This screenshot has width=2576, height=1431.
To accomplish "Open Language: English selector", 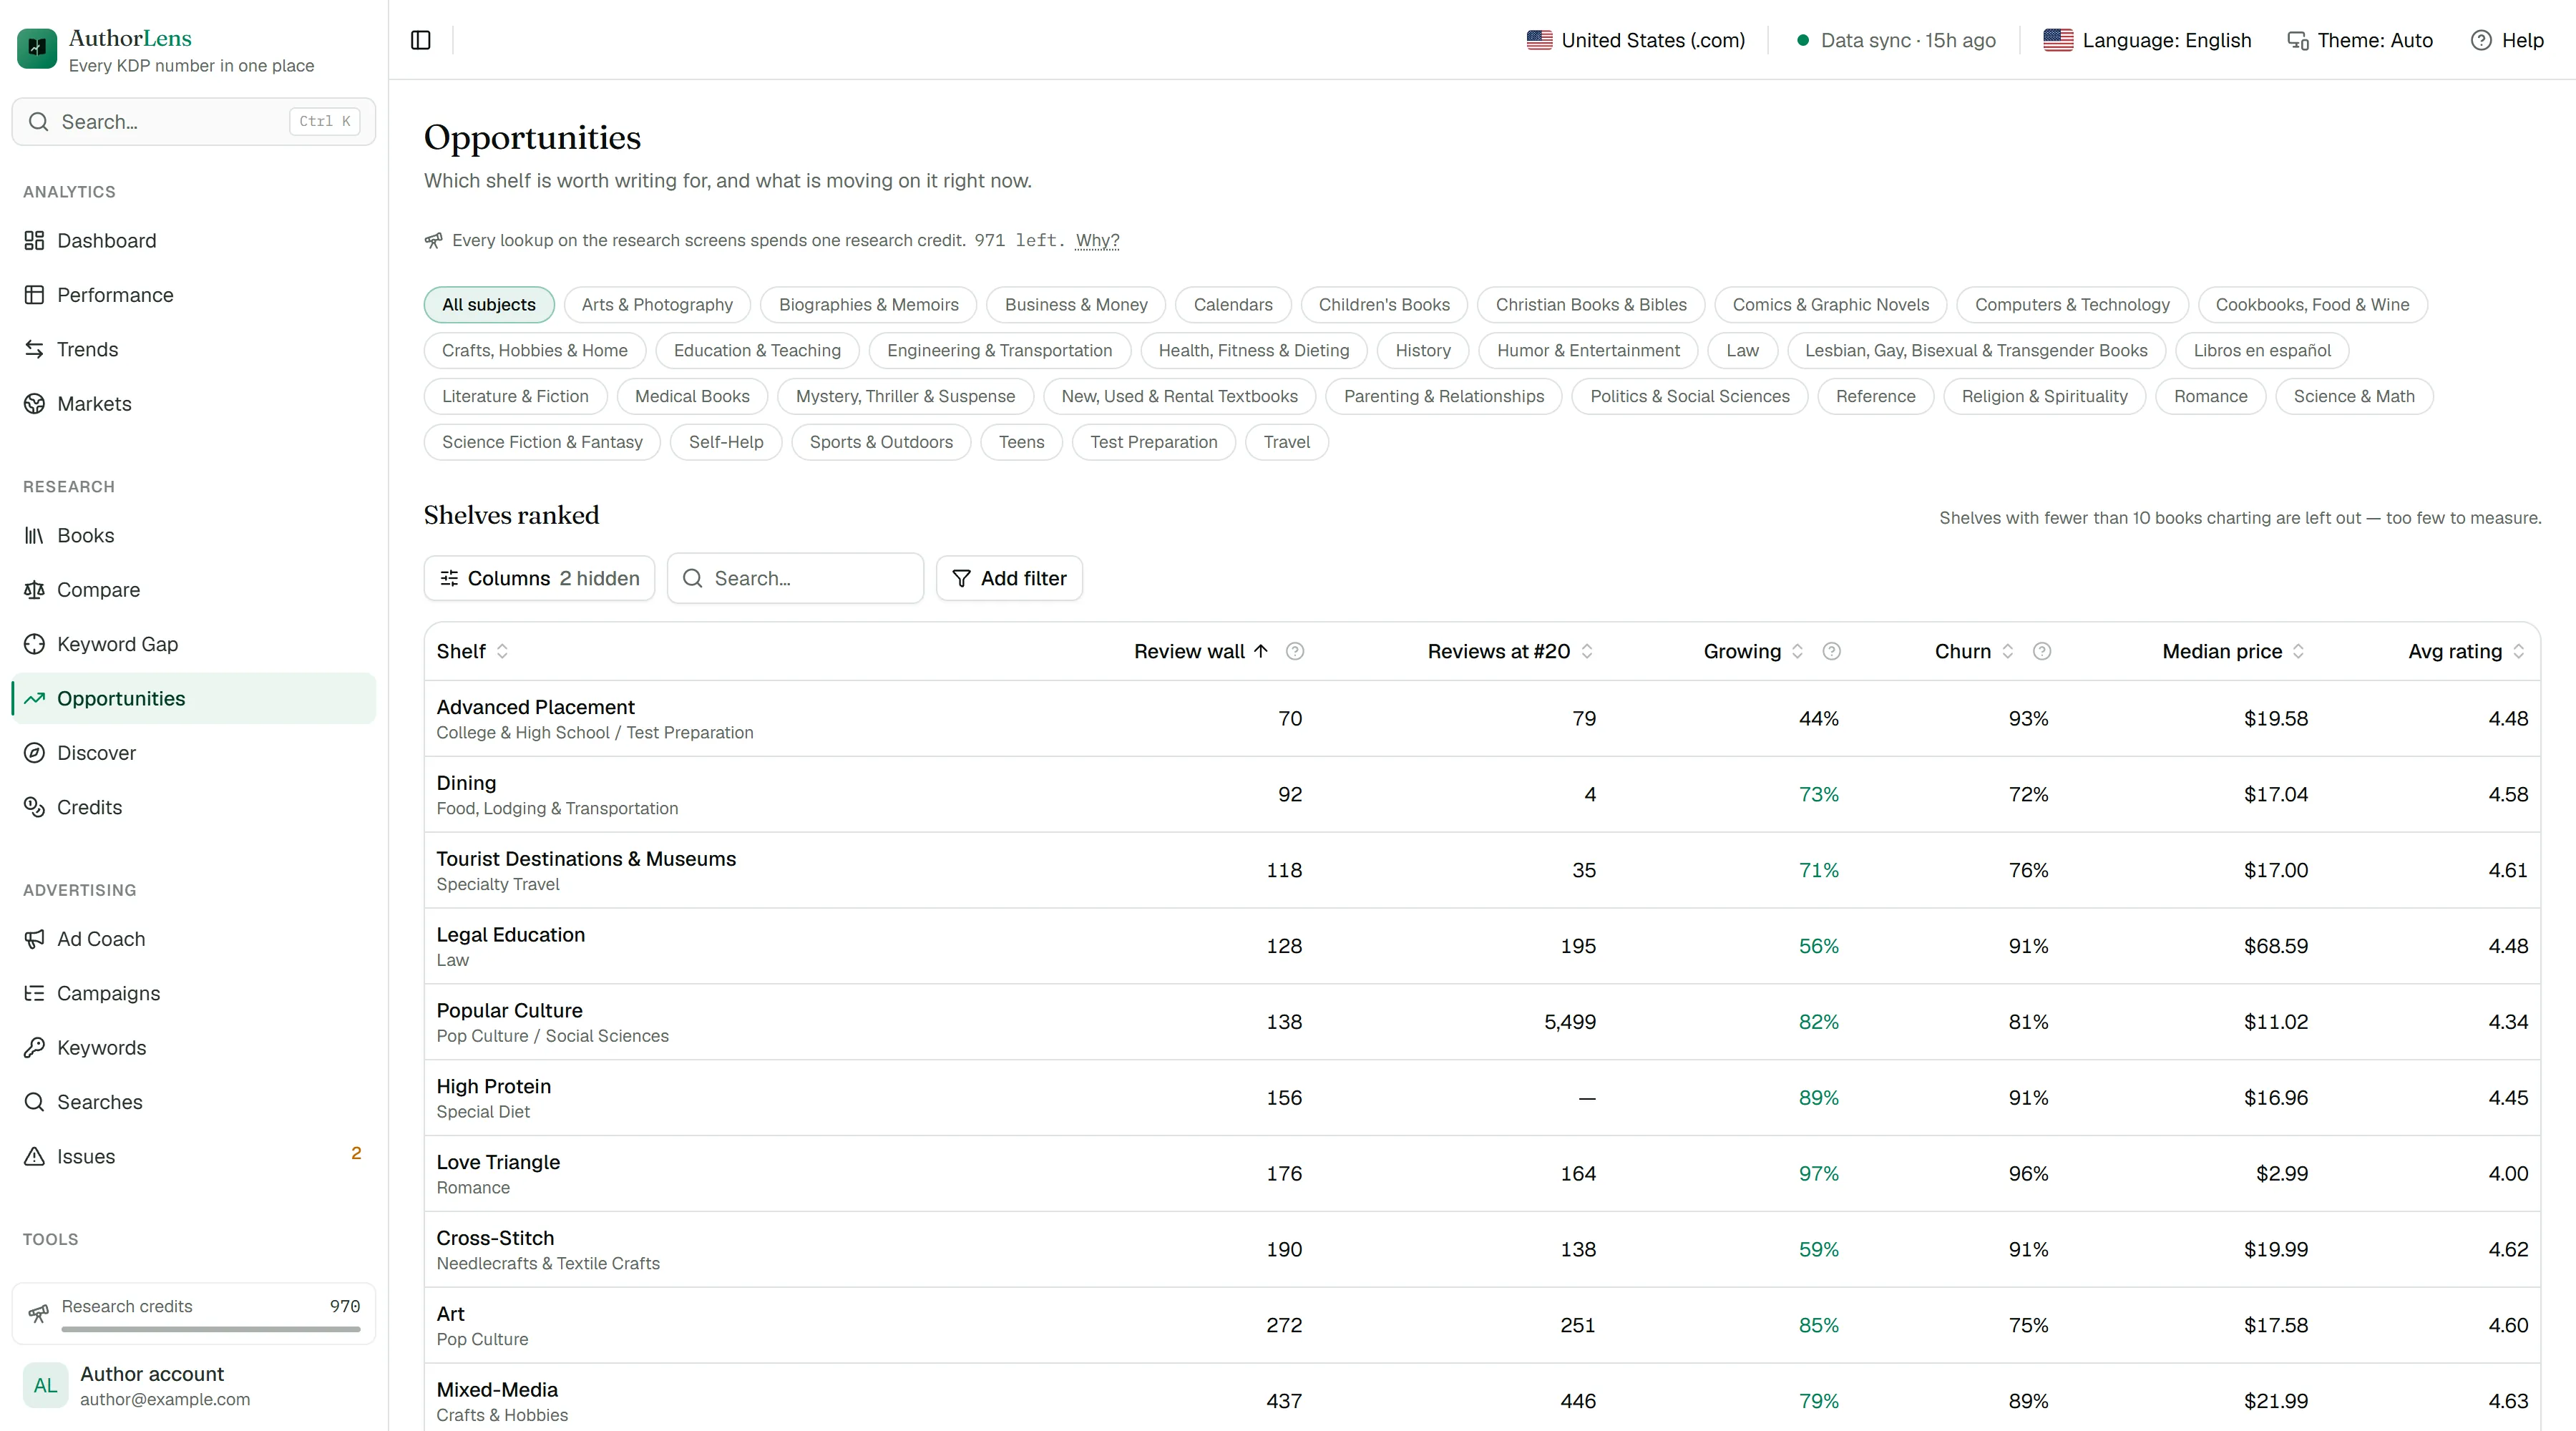I will 2147,40.
